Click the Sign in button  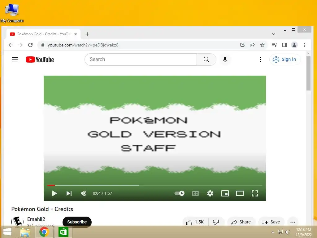pyautogui.click(x=285, y=59)
